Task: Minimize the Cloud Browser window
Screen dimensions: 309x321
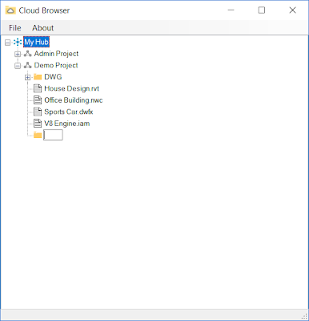Action: coord(231,10)
